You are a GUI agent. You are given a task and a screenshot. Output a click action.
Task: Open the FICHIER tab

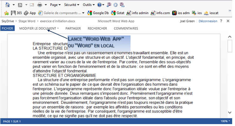click(7, 28)
